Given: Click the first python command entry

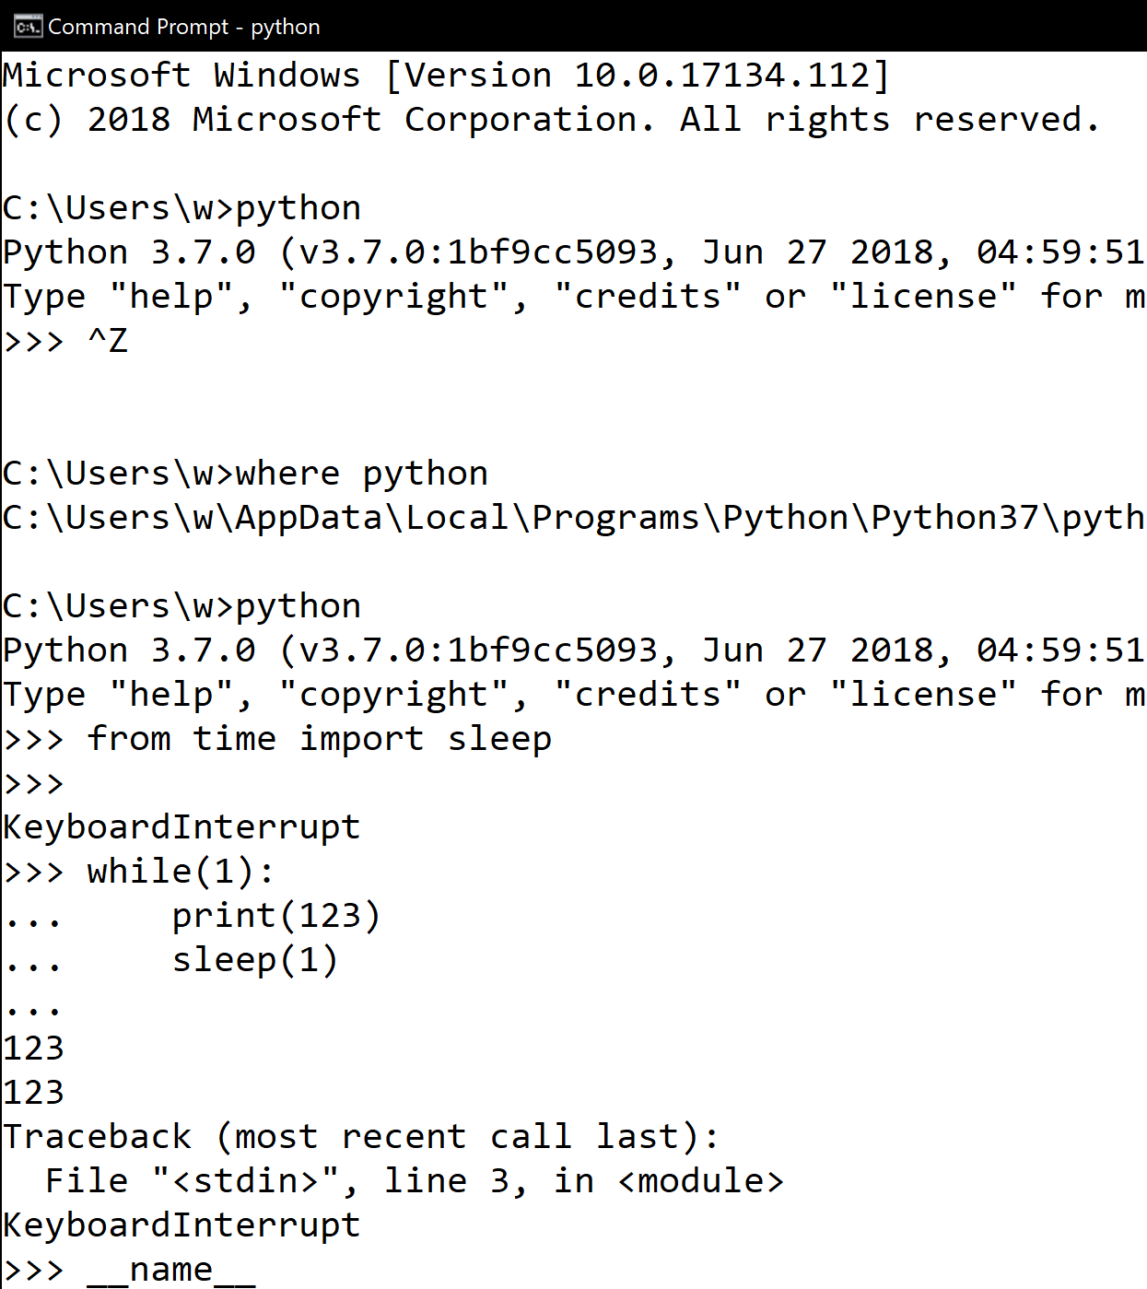Looking at the screenshot, I should point(180,206).
